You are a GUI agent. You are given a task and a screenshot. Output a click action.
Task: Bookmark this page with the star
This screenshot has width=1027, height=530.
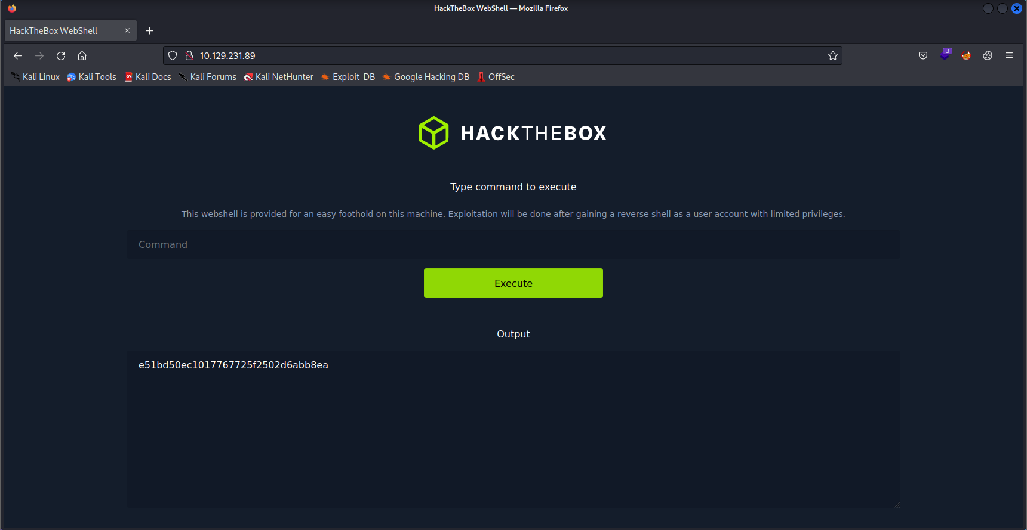click(x=833, y=55)
